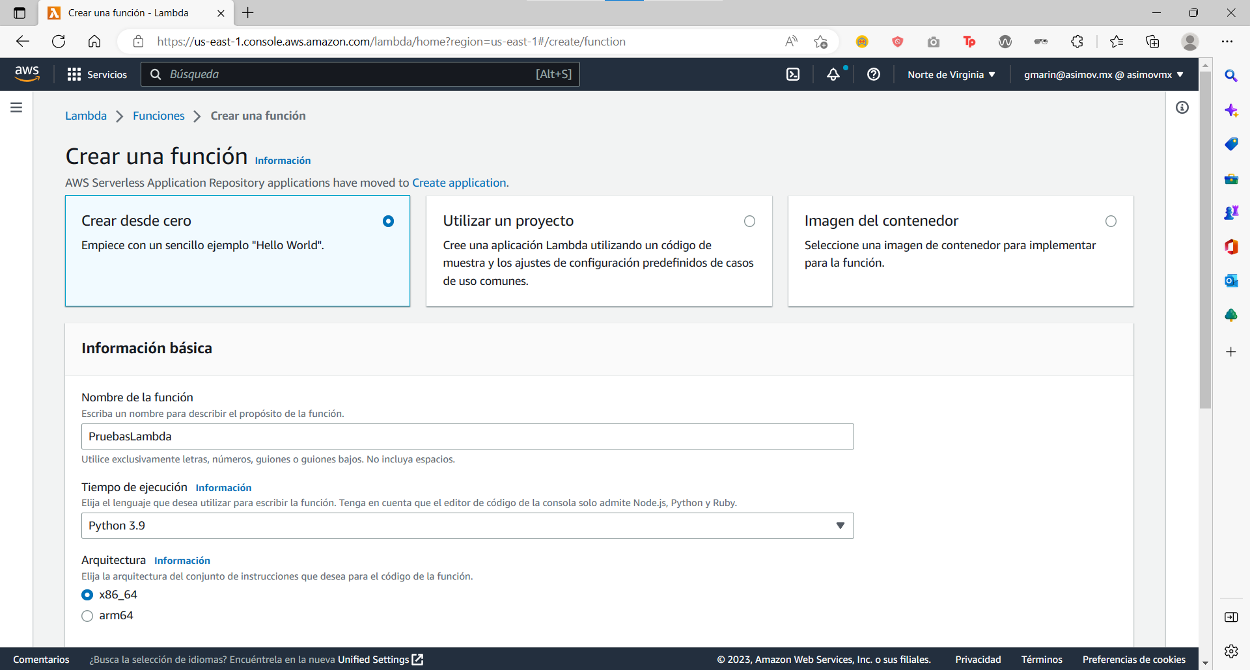
Task: Open the Servicios grid menu
Action: [97, 74]
